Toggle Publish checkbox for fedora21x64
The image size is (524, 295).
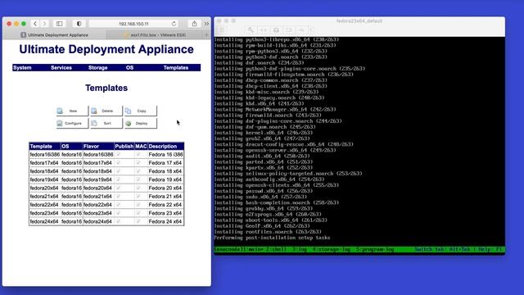[x=118, y=196]
